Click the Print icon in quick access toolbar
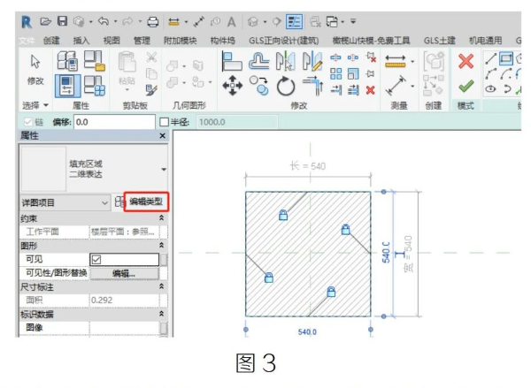The image size is (531, 388). [x=153, y=21]
